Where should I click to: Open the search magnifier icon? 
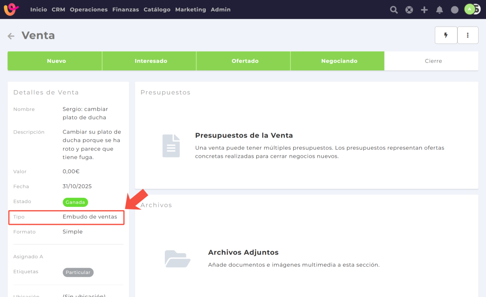tap(394, 10)
